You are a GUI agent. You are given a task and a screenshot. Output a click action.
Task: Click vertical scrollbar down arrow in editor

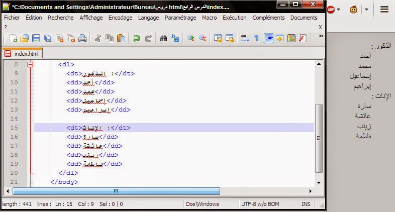click(319, 183)
